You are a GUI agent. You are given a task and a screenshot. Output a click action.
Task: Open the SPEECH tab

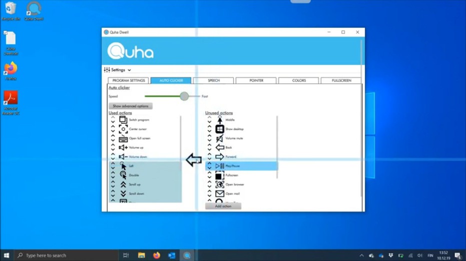(214, 80)
